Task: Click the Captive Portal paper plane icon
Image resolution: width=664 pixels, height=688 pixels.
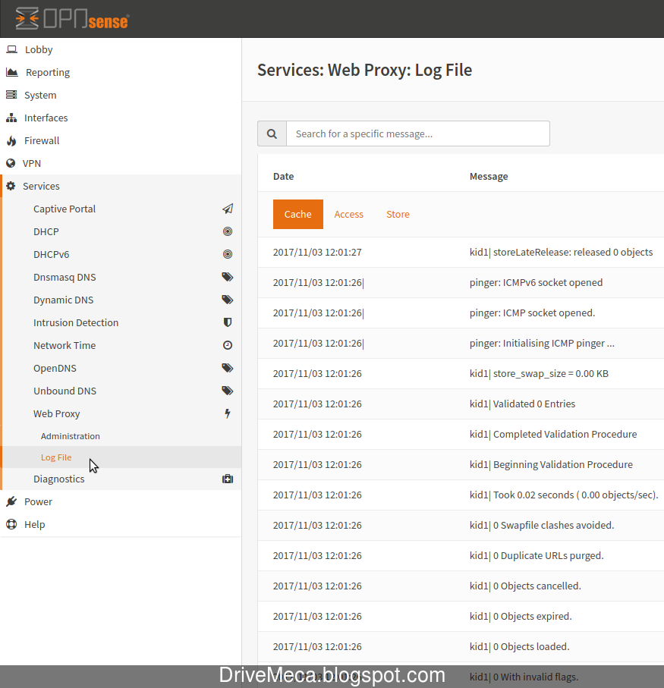Action: coord(228,209)
